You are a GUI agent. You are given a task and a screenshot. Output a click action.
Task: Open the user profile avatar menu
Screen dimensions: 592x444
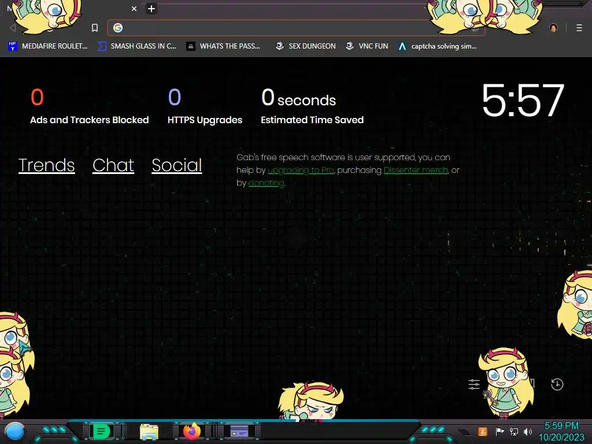(553, 28)
